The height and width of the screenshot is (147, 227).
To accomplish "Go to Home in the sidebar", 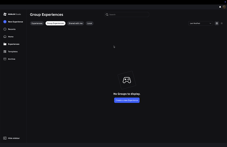I will [11, 37].
